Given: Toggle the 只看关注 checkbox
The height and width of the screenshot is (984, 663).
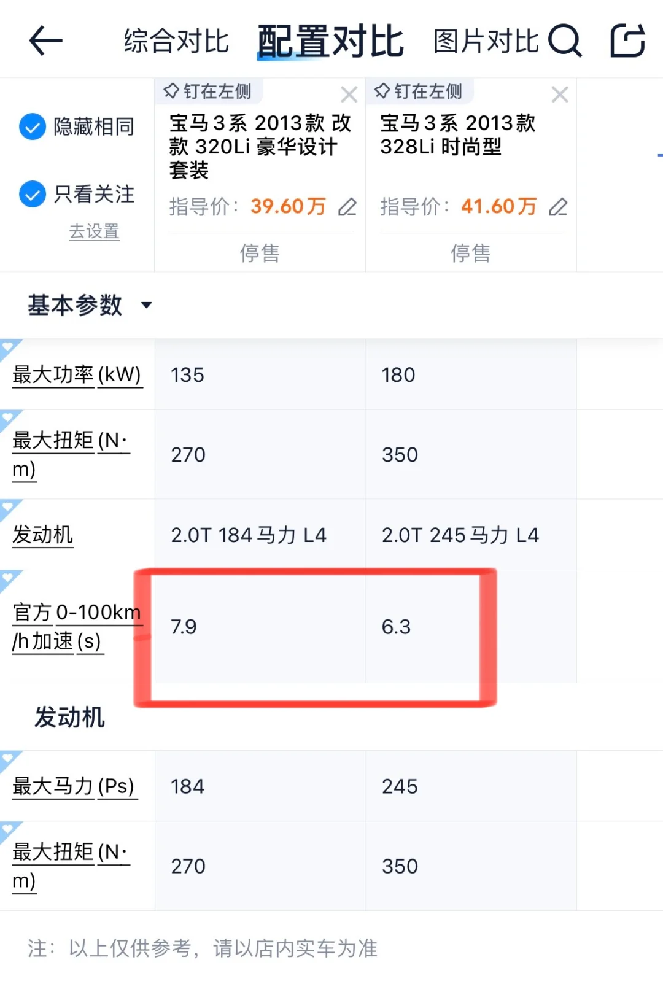Looking at the screenshot, I should pyautogui.click(x=33, y=194).
